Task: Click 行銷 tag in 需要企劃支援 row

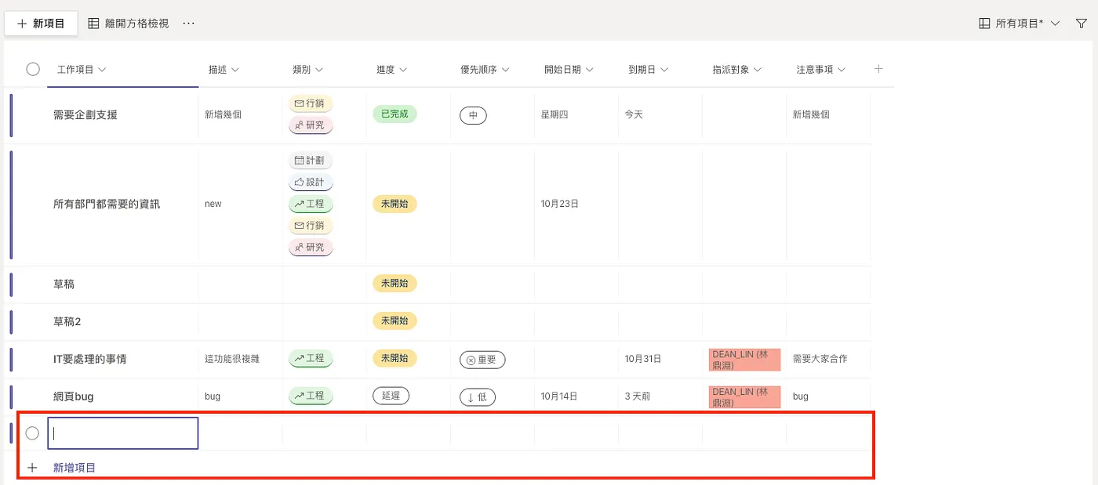Action: coord(311,103)
